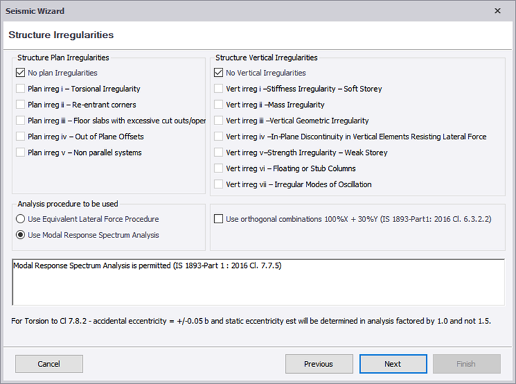
Task: Check Vert irreg ii Mass Irregularity
Action: (219, 105)
